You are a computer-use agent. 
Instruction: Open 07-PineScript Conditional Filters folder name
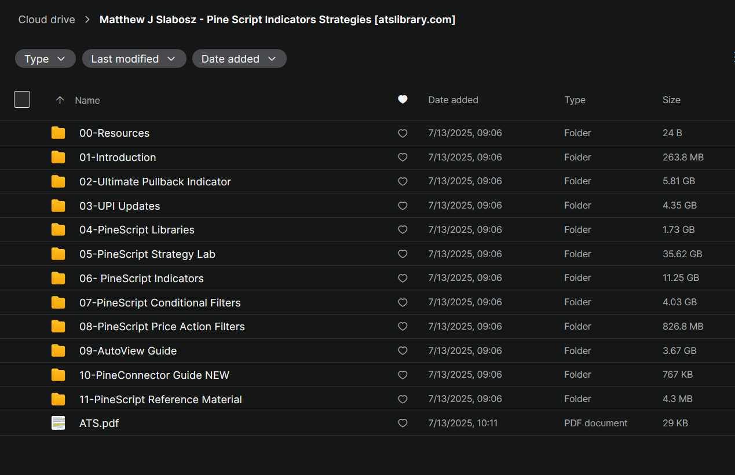(160, 303)
